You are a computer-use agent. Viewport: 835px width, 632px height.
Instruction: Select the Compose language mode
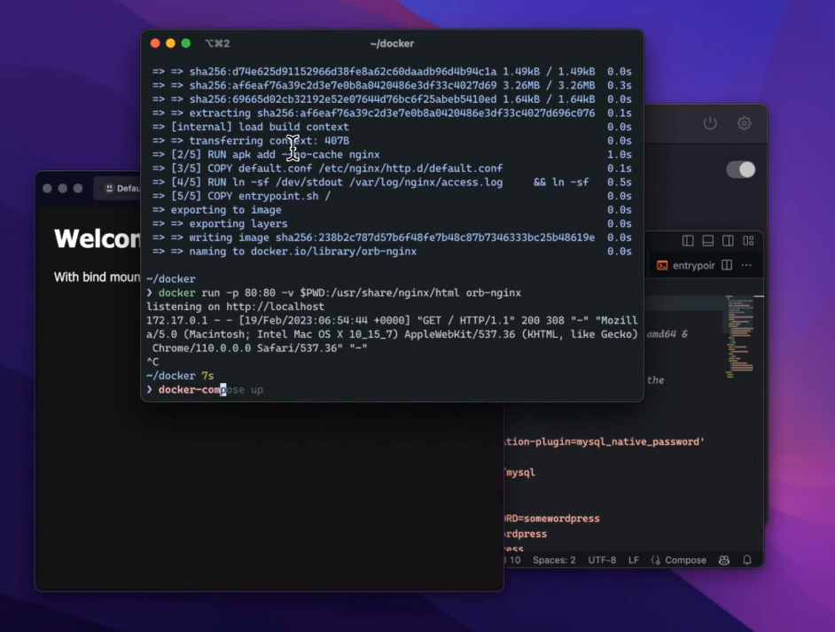pyautogui.click(x=679, y=560)
